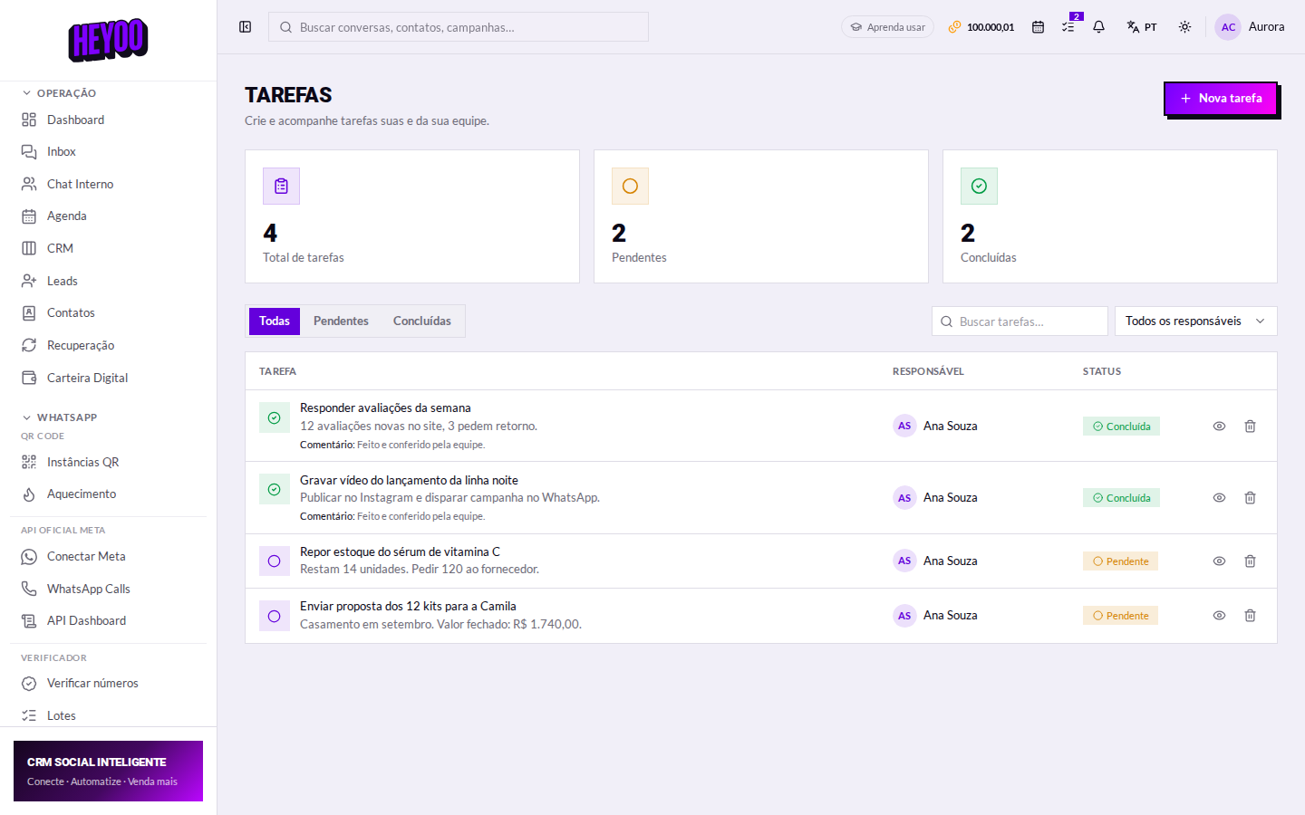Click Pendente badge on Enviar proposta row
The width and height of the screenshot is (1305, 815).
point(1120,616)
